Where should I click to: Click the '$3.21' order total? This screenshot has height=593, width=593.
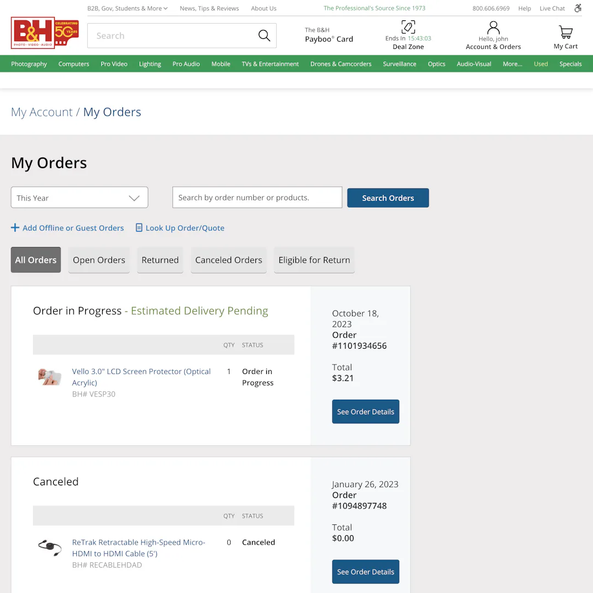point(343,378)
